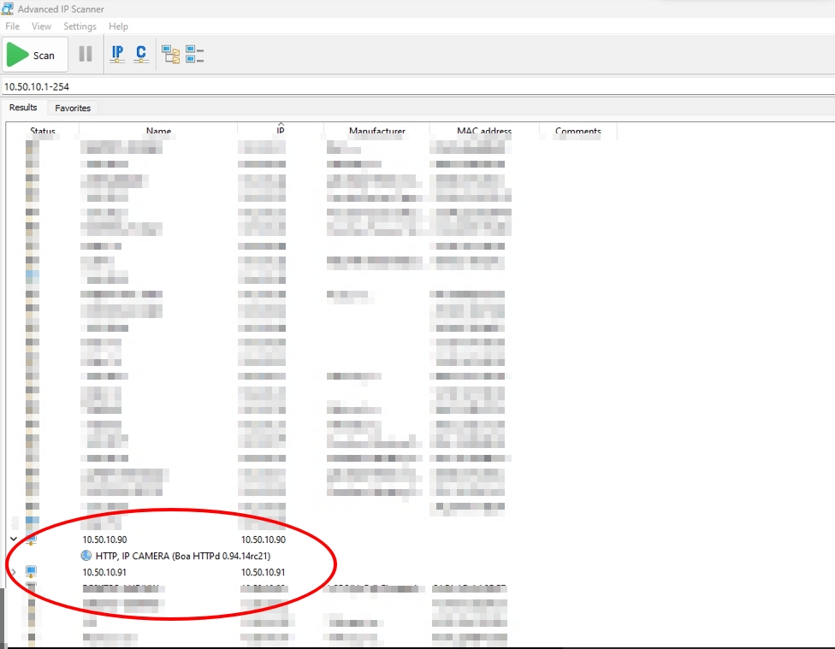
Task: Click the class C subnet toolbar icon
Action: (x=141, y=54)
